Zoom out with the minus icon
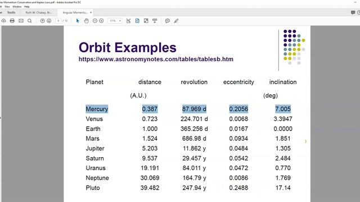The width and height of the screenshot is (360, 202). (x=95, y=21)
